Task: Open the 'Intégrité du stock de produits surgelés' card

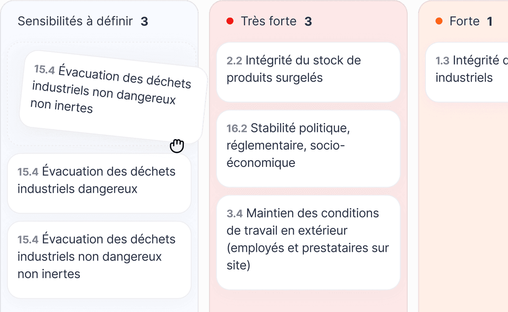Action: click(x=308, y=72)
